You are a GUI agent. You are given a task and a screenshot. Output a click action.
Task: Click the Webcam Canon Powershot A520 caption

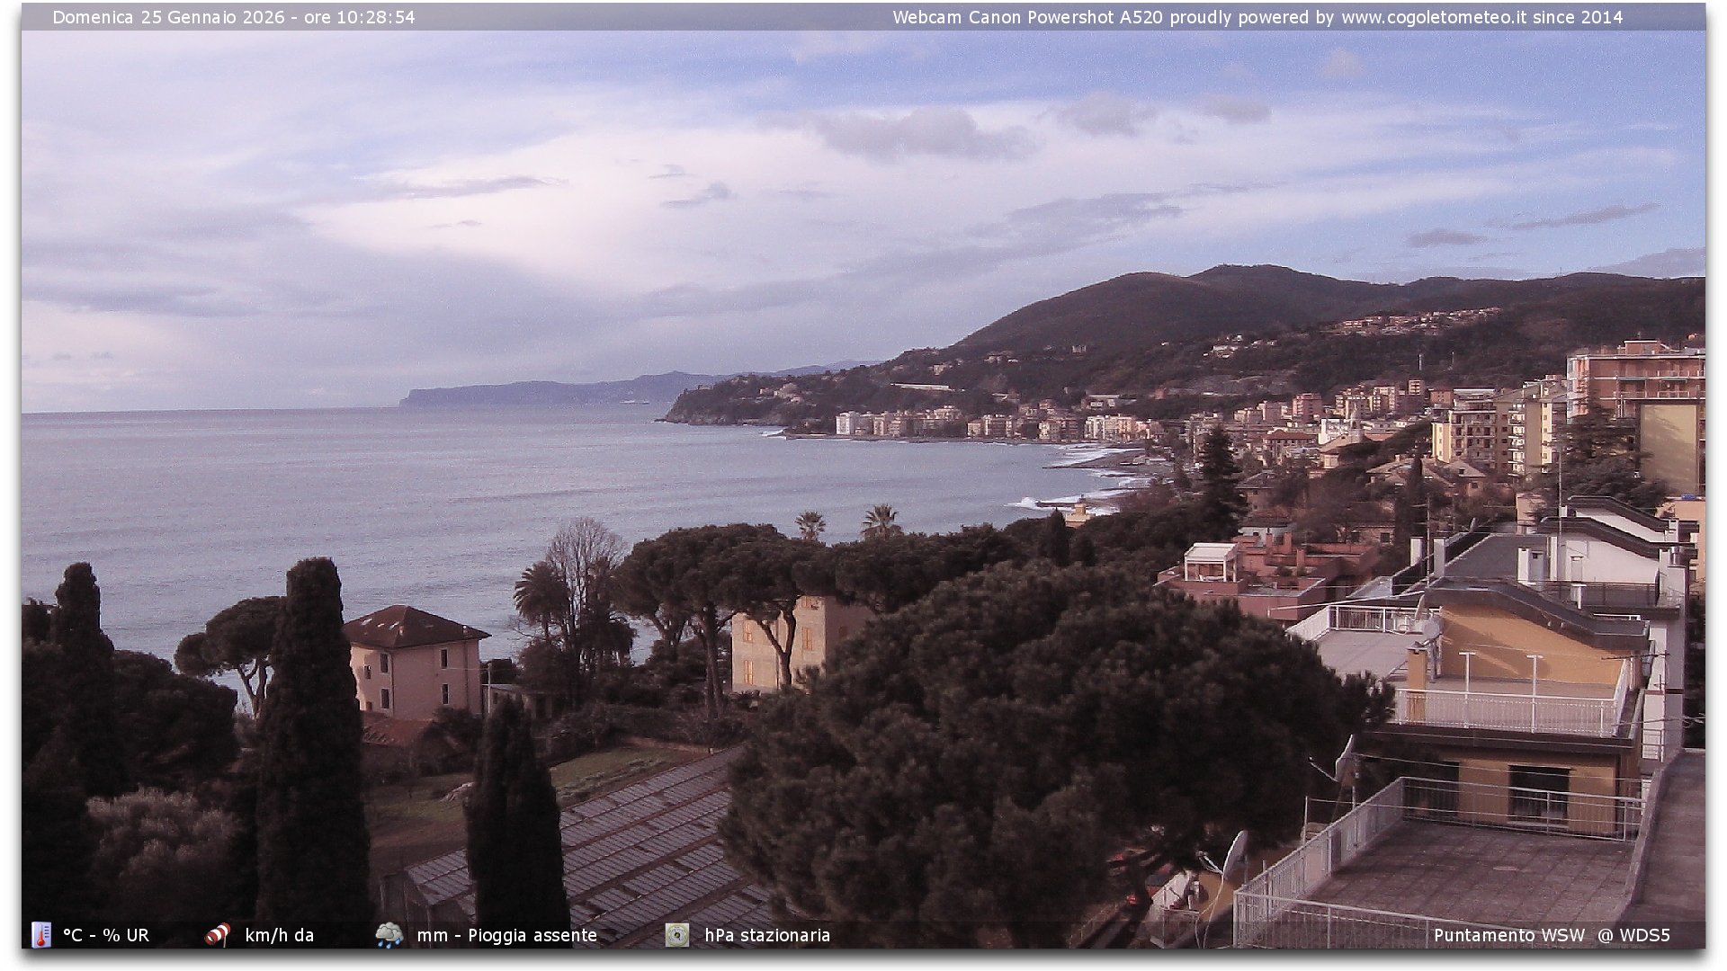pos(1027,17)
